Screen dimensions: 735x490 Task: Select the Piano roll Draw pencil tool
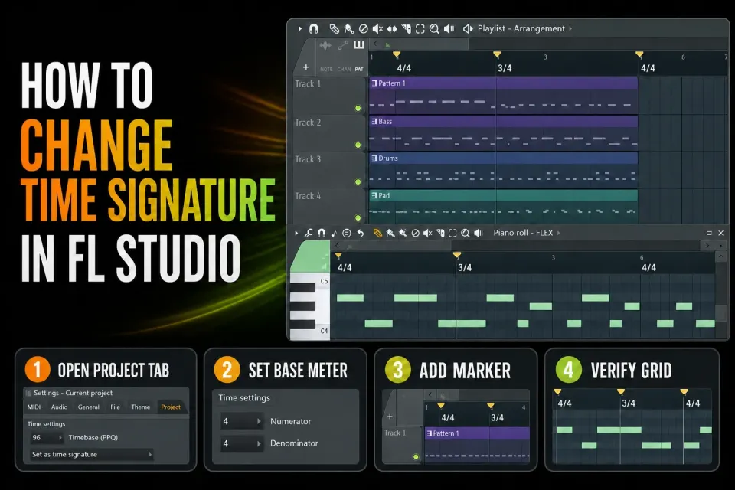(x=377, y=233)
